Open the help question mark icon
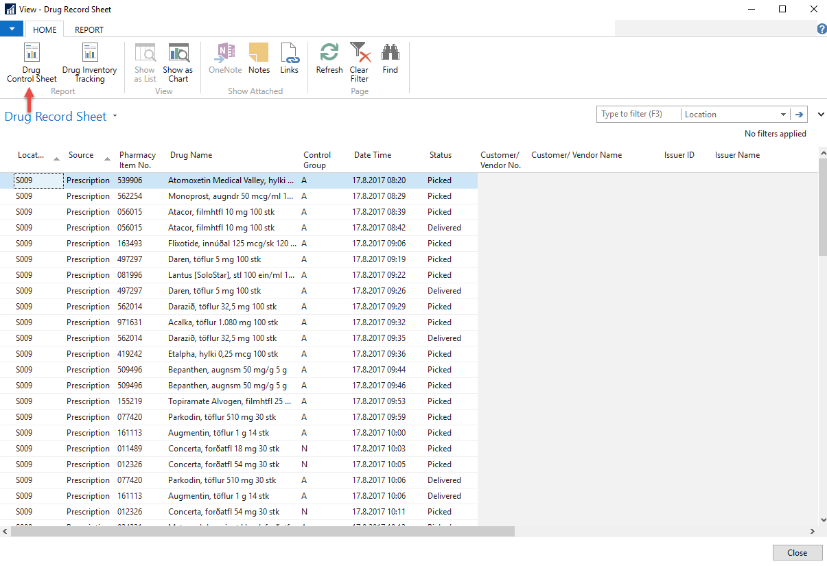This screenshot has height=566, width=827. tap(821, 30)
